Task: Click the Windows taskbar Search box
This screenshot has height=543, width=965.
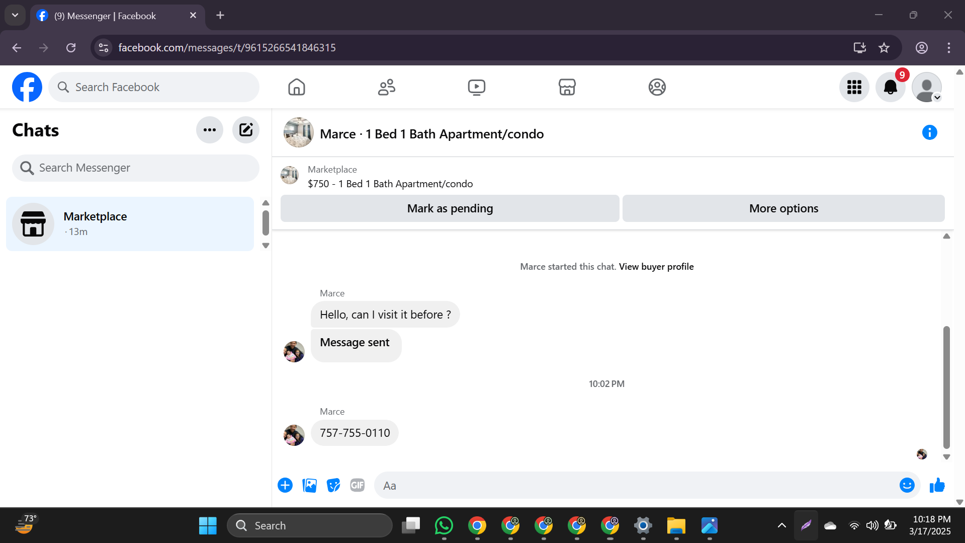Action: (310, 525)
